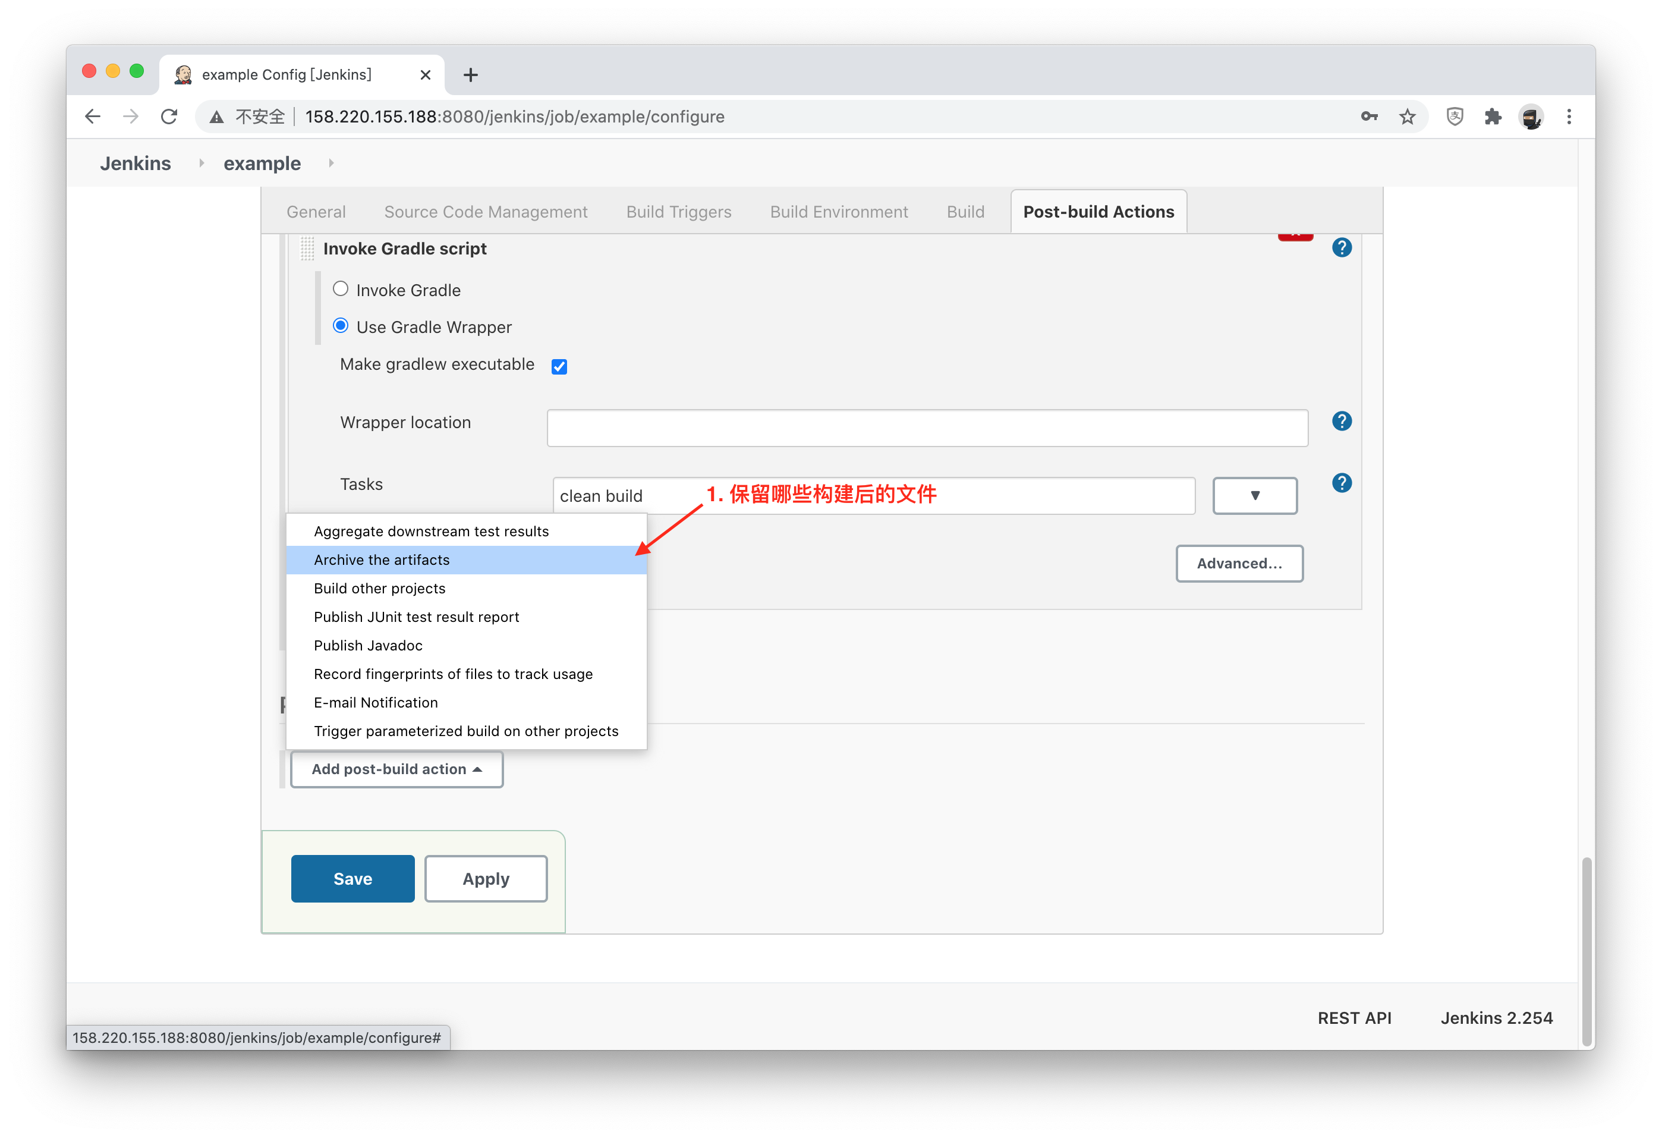
Task: Go forward with the browser forward arrow
Action: (x=131, y=117)
